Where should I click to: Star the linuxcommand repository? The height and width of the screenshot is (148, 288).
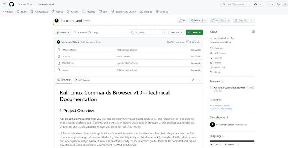tap(240, 20)
